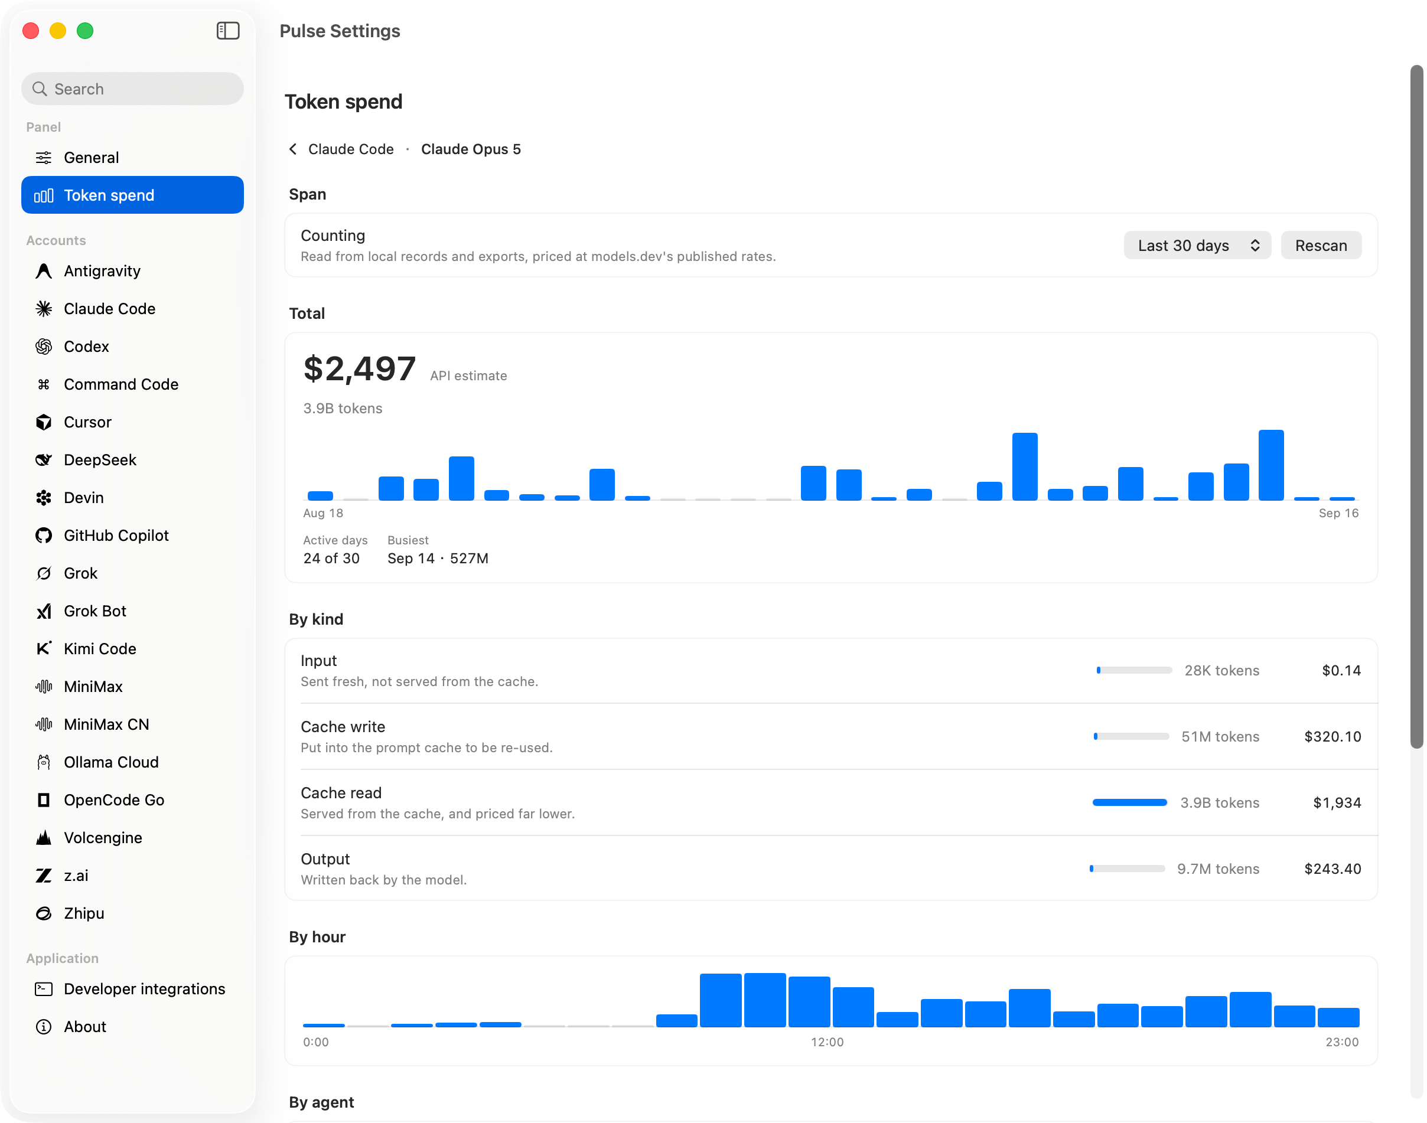Click the 'Sep 16' chart end label
Image resolution: width=1427 pixels, height=1123 pixels.
[1338, 514]
